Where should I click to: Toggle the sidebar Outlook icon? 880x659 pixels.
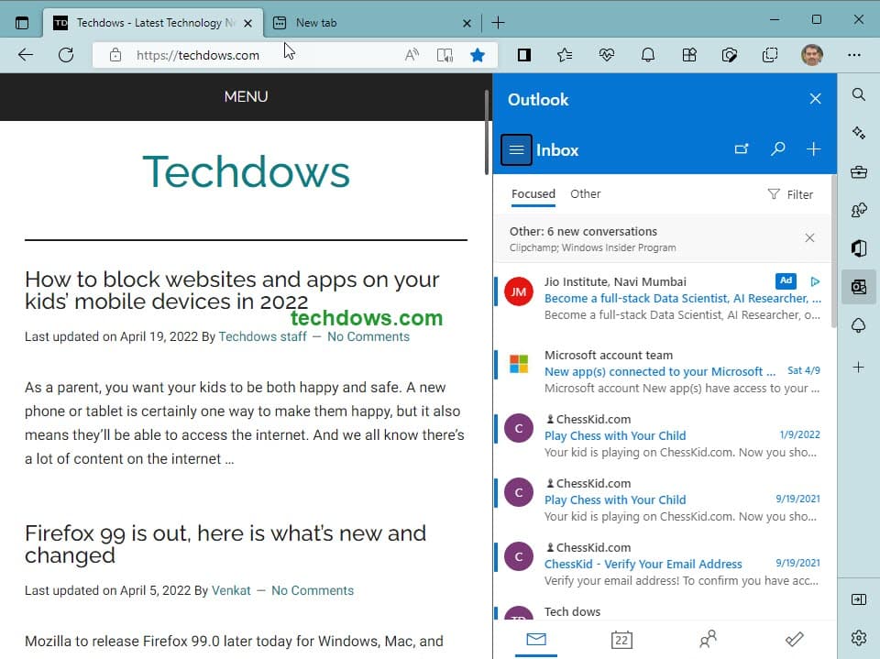coord(858,287)
